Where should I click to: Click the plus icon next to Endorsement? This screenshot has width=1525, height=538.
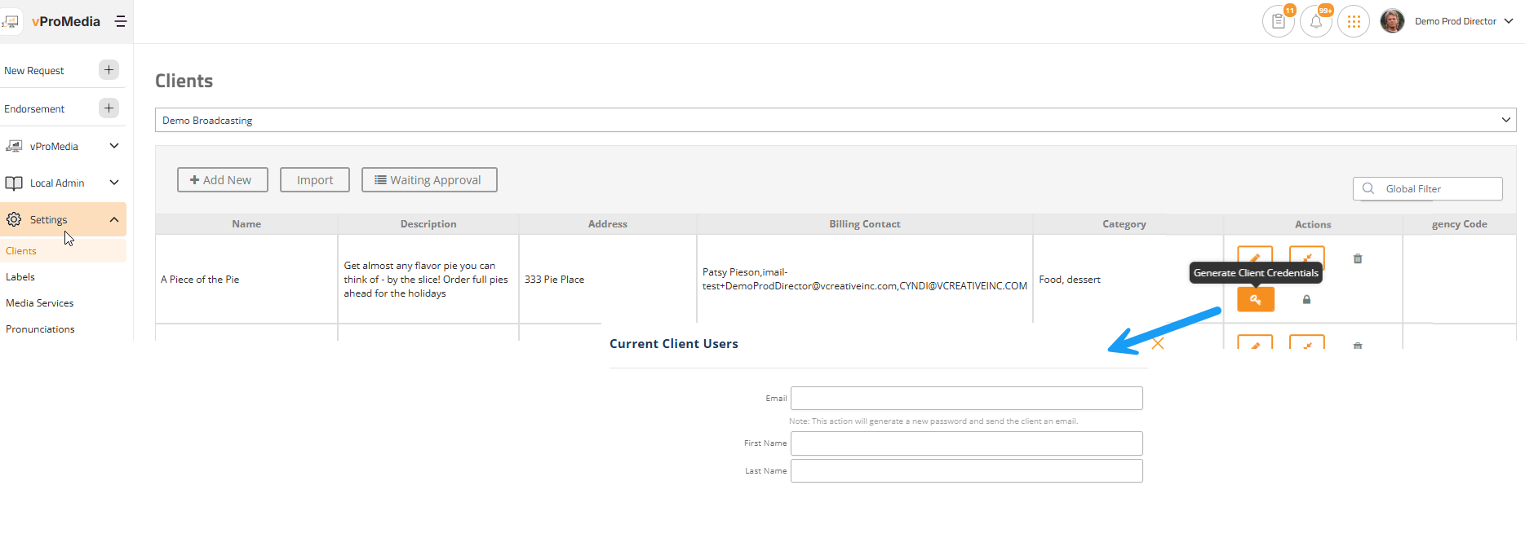(109, 108)
